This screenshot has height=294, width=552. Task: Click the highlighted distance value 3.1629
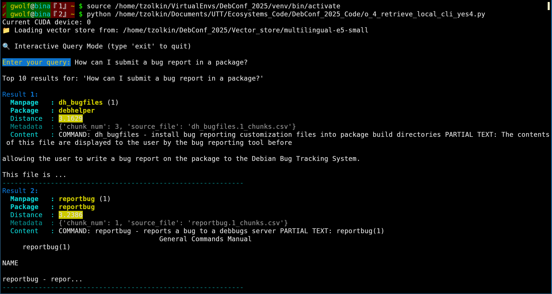[x=71, y=118]
